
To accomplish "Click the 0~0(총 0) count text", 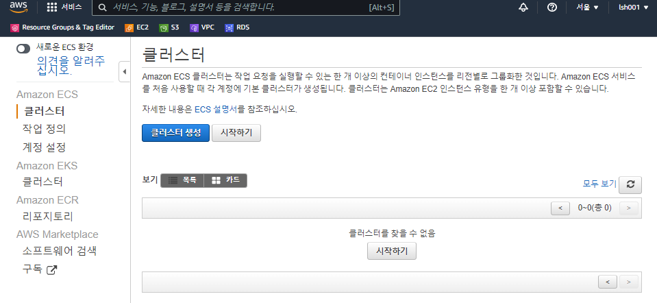I will (595, 208).
